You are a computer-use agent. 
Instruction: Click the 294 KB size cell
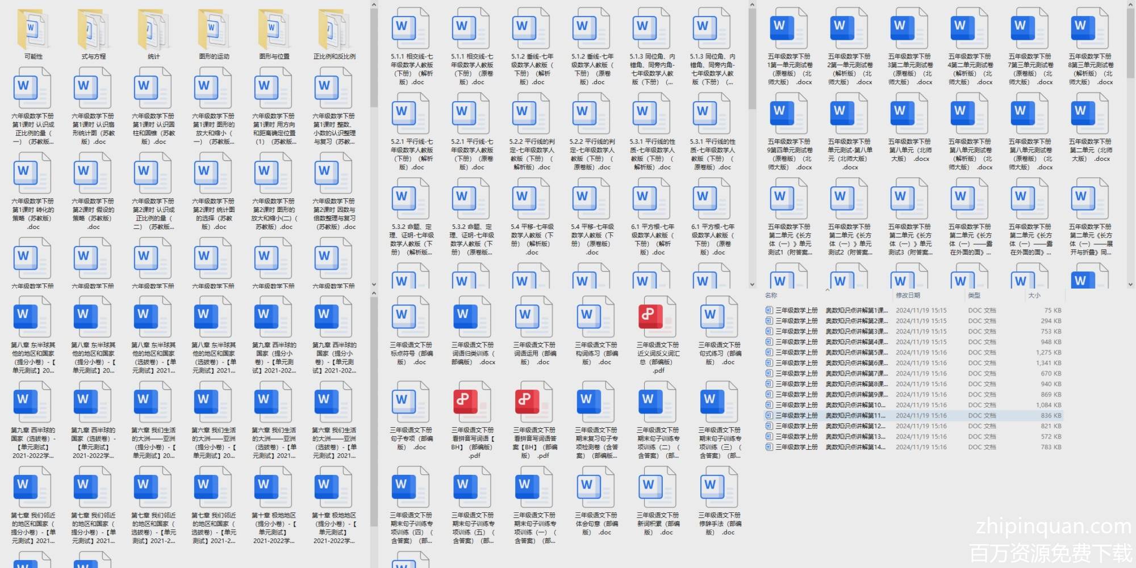1051,321
